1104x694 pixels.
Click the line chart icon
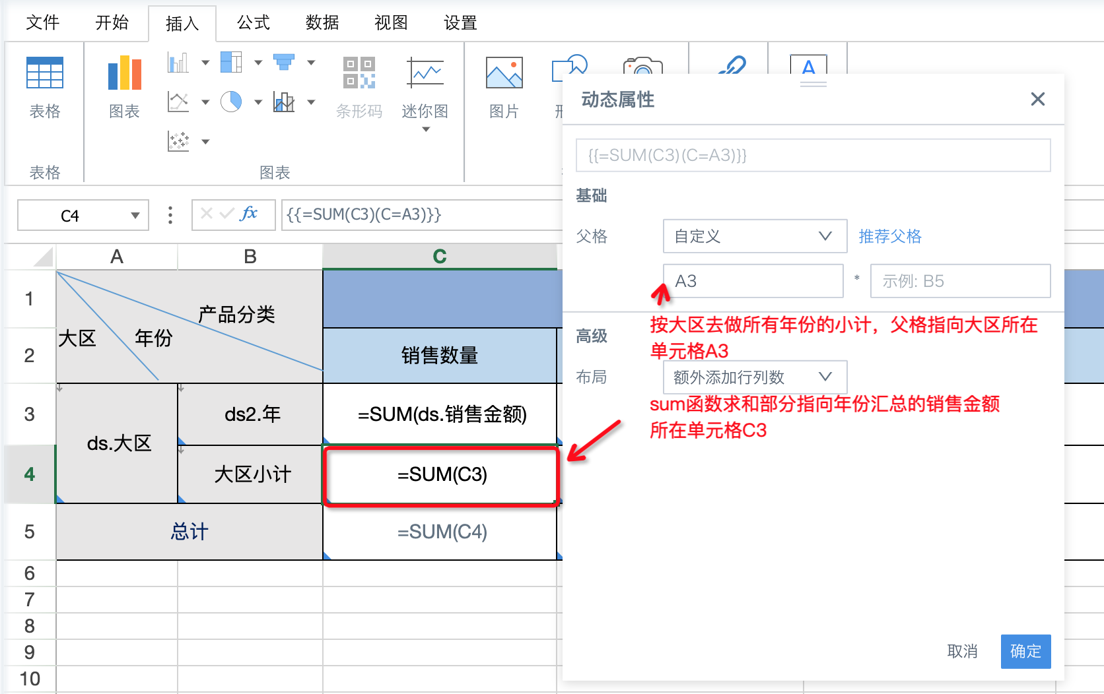coord(178,102)
